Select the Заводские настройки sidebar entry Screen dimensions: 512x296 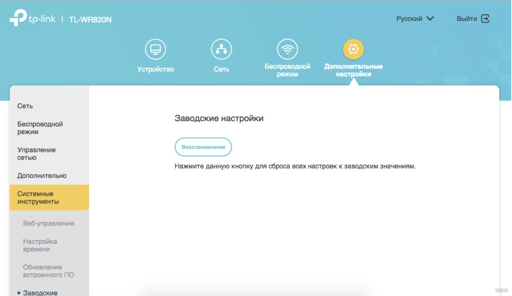[x=36, y=292]
